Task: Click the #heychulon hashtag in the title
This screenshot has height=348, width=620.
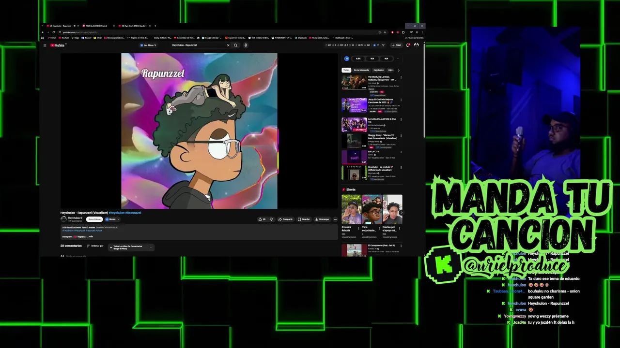Action: coord(117,213)
